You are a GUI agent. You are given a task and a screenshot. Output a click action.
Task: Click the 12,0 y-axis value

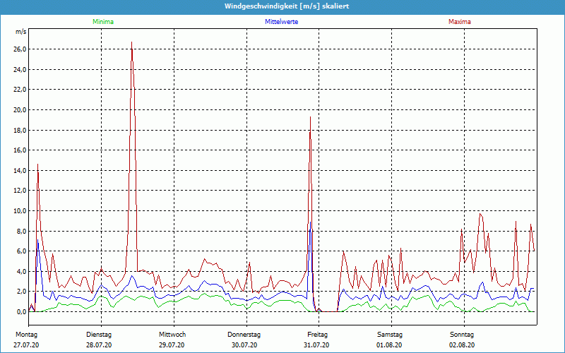point(20,191)
